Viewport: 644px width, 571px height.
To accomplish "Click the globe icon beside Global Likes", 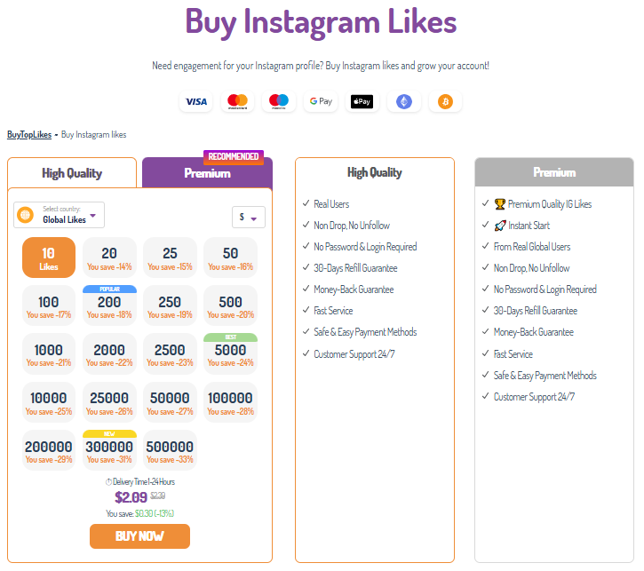I will point(26,215).
